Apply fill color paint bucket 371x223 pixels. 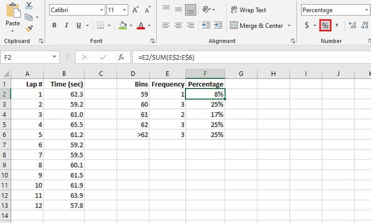tap(123, 25)
